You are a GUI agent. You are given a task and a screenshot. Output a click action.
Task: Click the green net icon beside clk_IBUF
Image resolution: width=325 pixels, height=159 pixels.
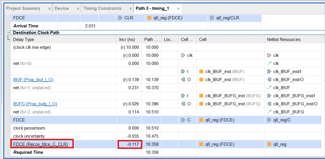pyautogui.click(x=269, y=88)
